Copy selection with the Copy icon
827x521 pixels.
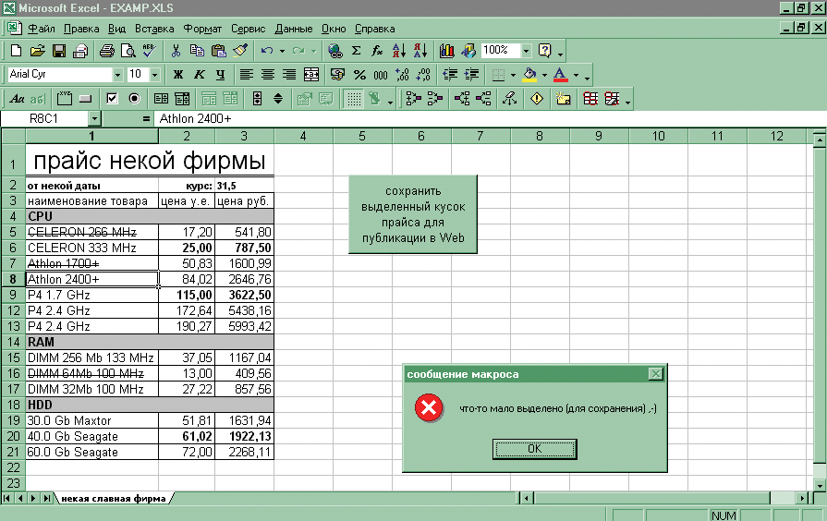pyautogui.click(x=197, y=51)
